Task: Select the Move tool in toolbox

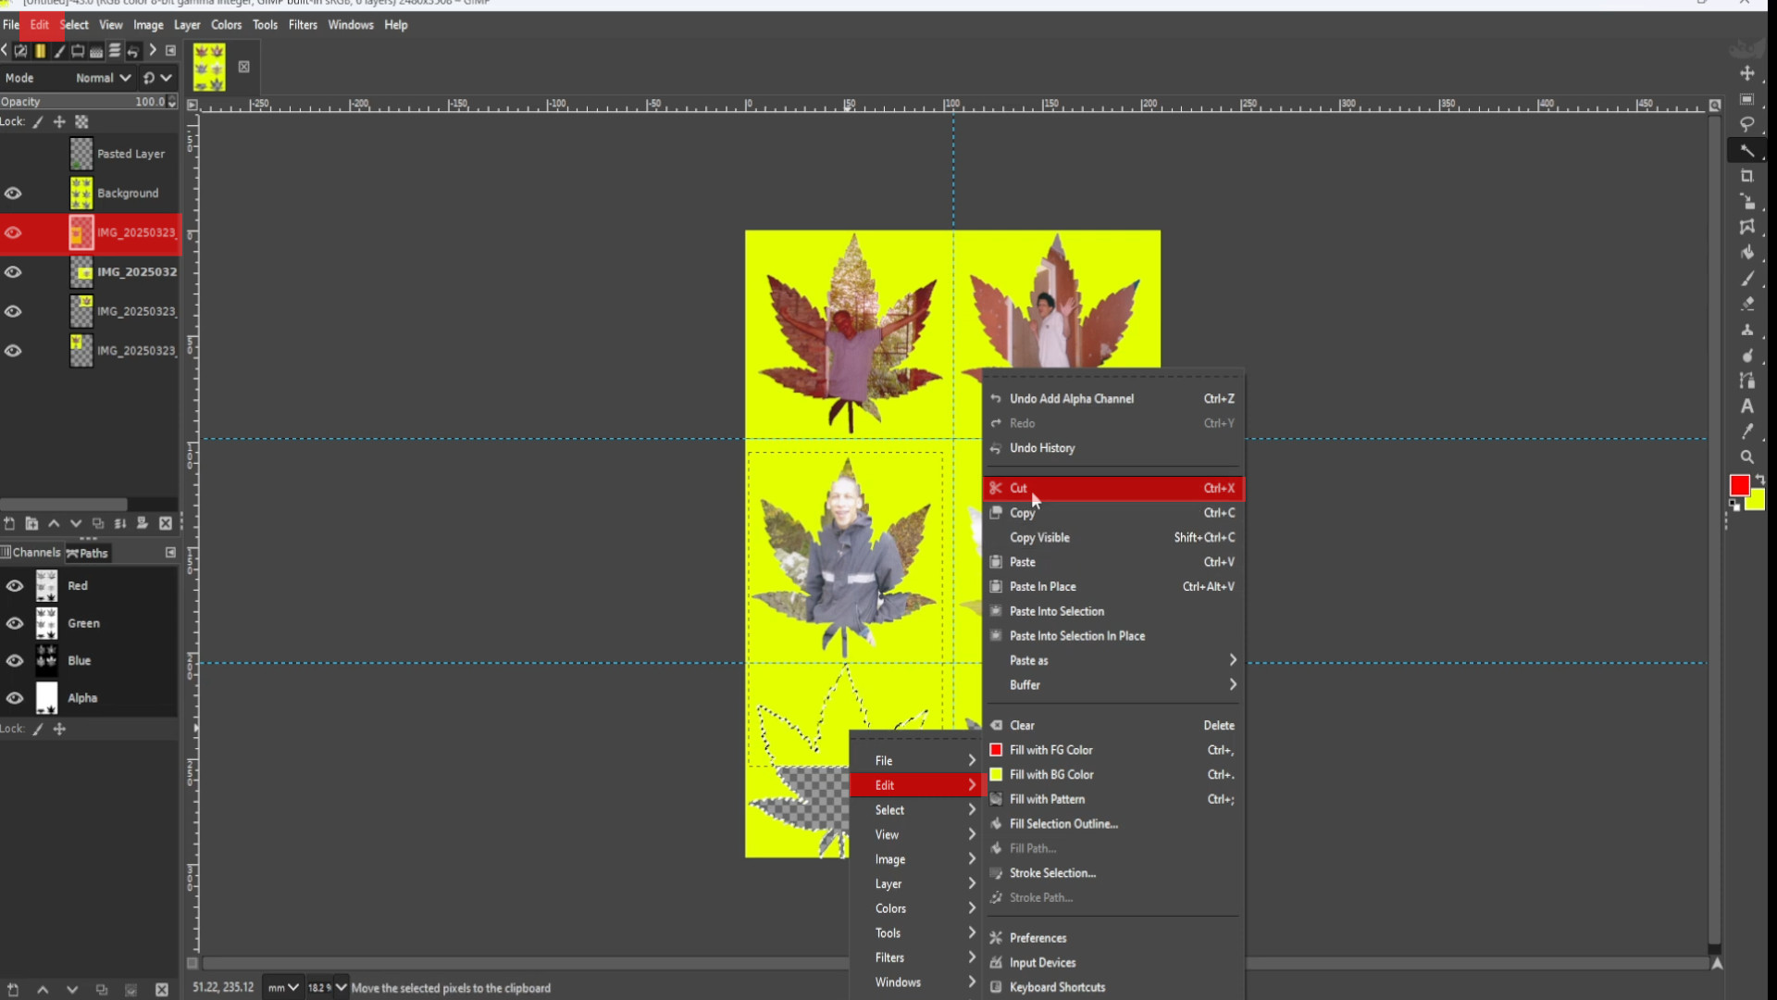Action: [x=1746, y=73]
